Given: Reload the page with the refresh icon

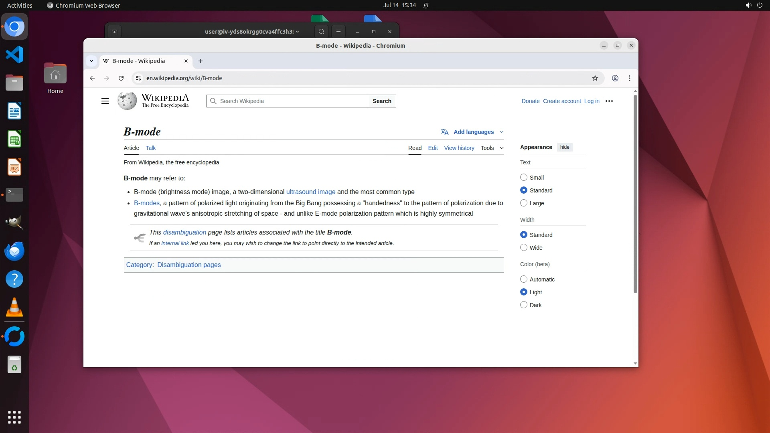Looking at the screenshot, I should pyautogui.click(x=121, y=78).
